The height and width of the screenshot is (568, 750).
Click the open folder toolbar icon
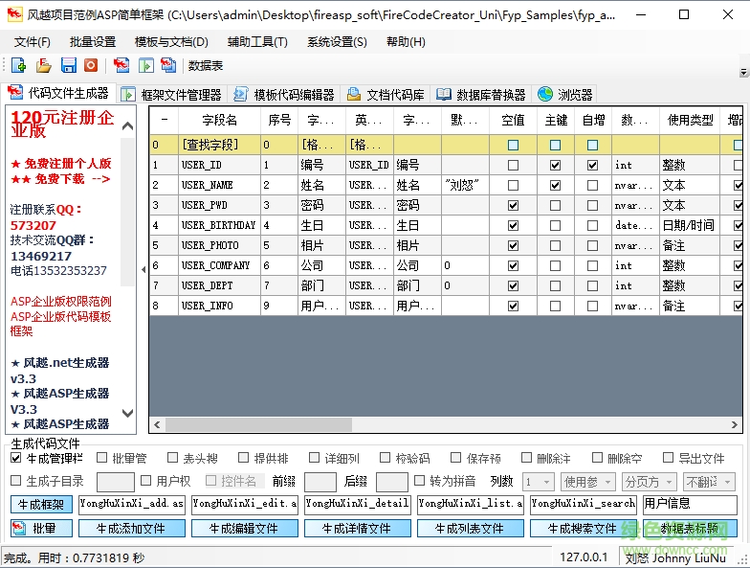[x=43, y=65]
